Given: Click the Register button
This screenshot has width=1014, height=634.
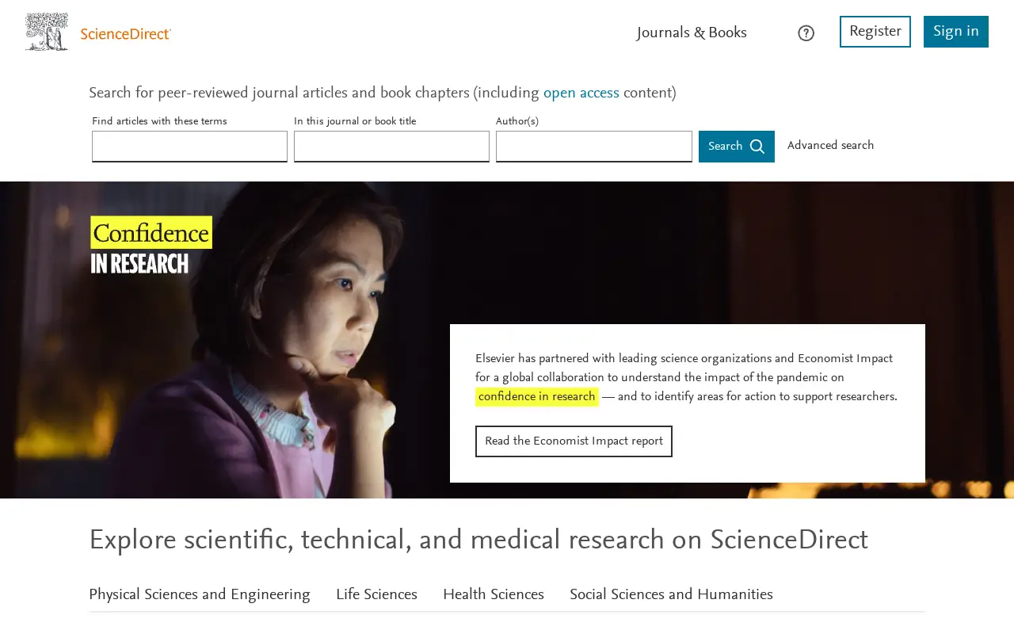Looking at the screenshot, I should tap(875, 32).
